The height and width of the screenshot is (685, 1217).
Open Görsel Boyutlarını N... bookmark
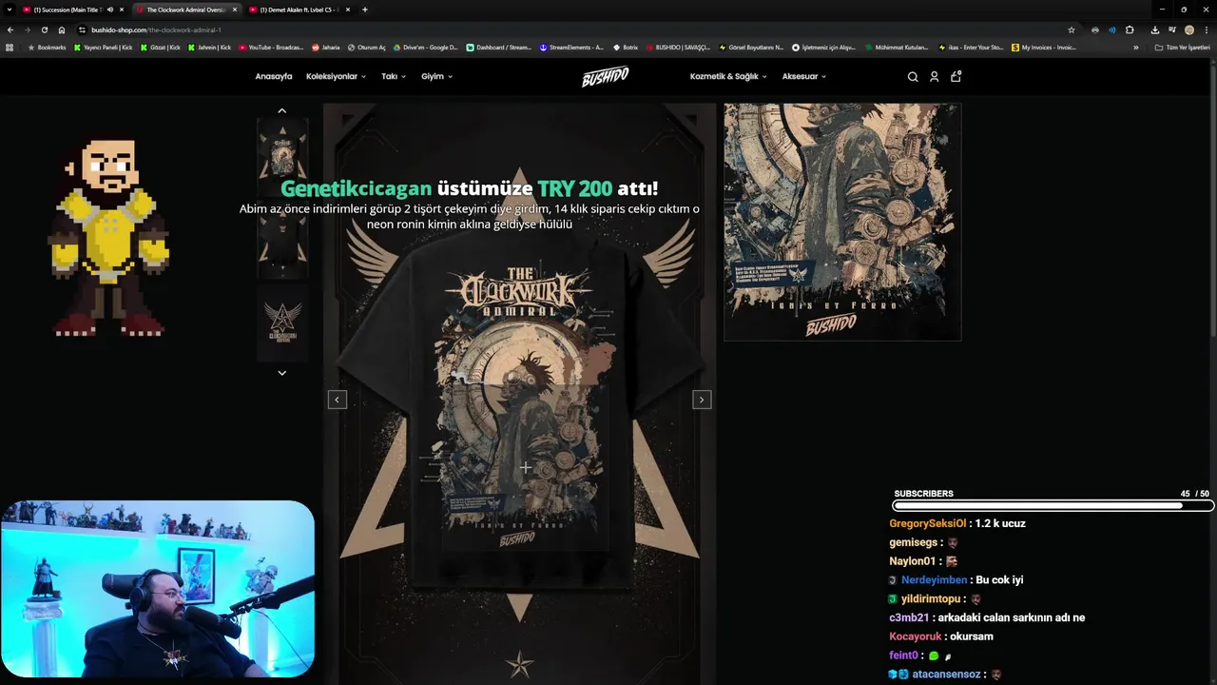coord(751,47)
